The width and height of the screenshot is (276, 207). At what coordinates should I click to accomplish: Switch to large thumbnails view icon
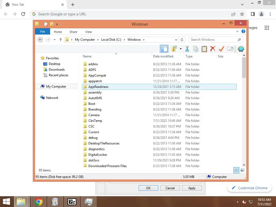click(242, 170)
